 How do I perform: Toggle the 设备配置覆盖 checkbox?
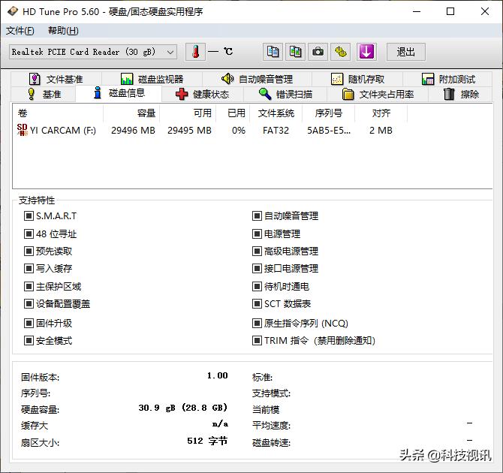29,303
